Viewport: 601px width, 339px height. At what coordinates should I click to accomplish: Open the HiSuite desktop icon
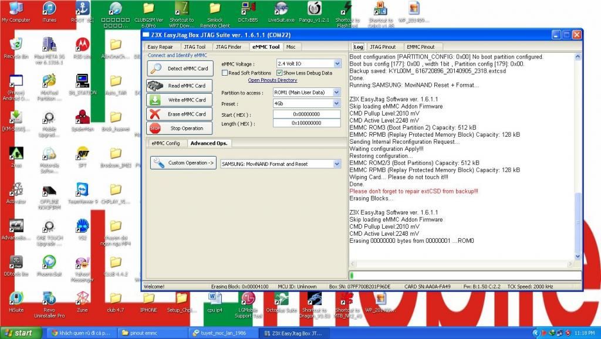click(16, 302)
